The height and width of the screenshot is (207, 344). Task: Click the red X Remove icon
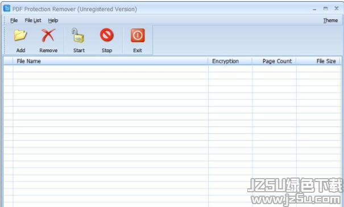click(48, 36)
